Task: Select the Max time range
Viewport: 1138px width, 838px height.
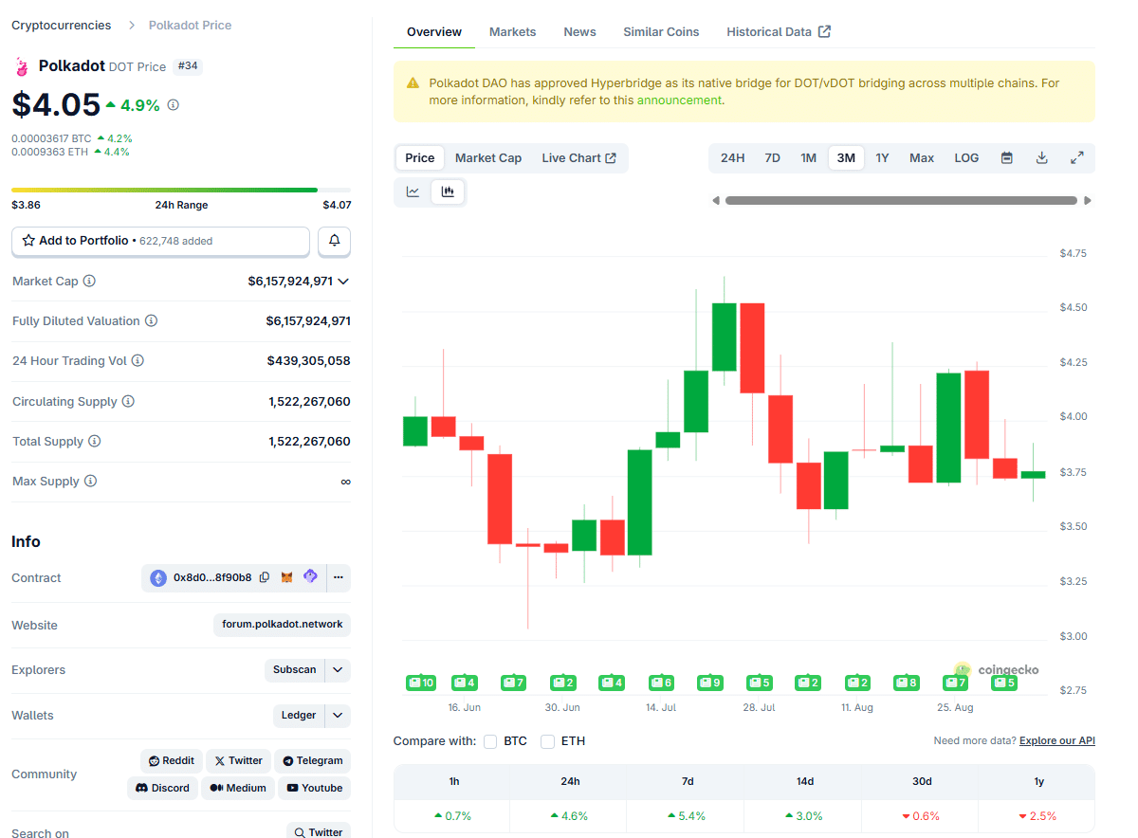Action: 922,158
